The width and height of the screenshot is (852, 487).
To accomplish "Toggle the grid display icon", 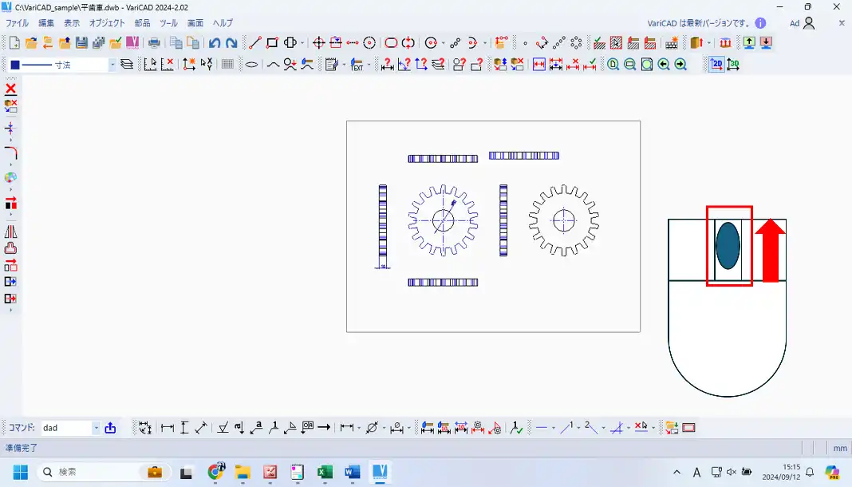I will [x=227, y=65].
